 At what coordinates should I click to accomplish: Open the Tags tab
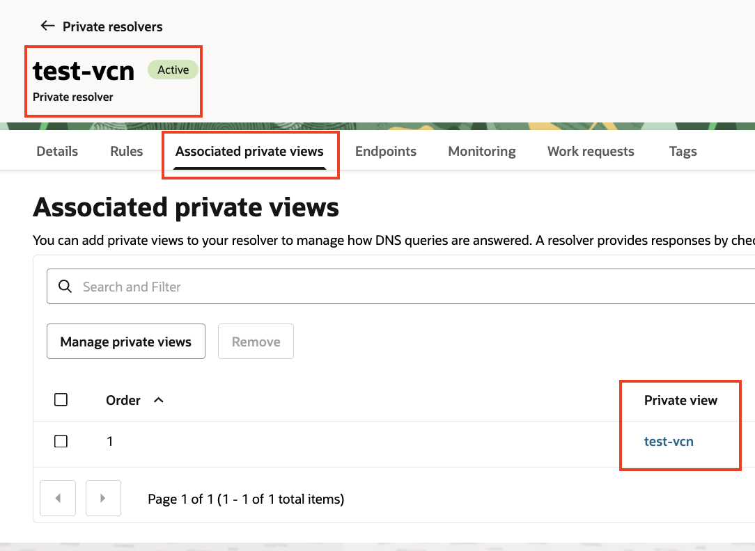[683, 152]
